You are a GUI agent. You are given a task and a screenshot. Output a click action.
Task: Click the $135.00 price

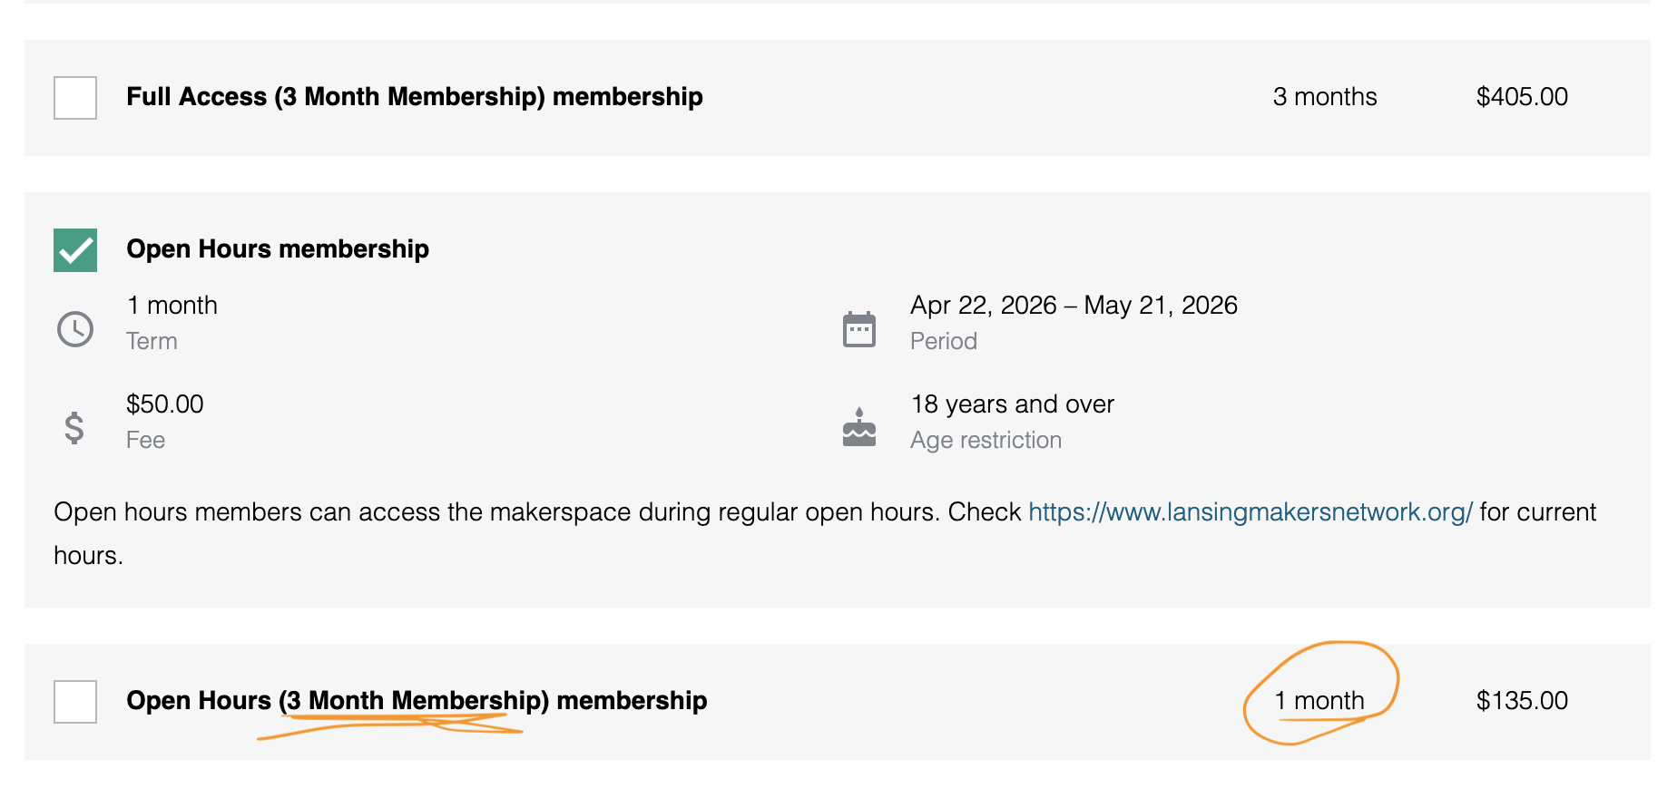1522,701
